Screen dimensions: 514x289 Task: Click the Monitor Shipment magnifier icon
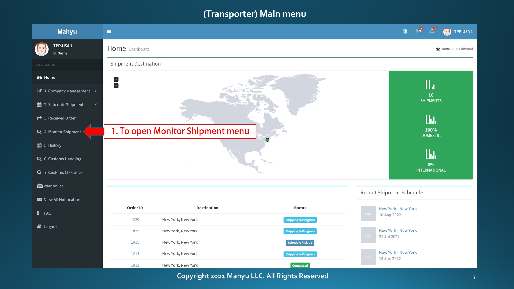(39, 132)
